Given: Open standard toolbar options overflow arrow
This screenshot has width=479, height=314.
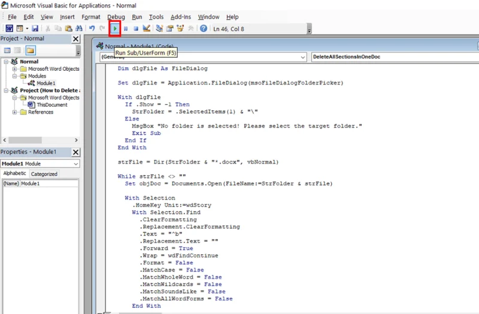Looking at the screenshot, I should pos(309,29).
